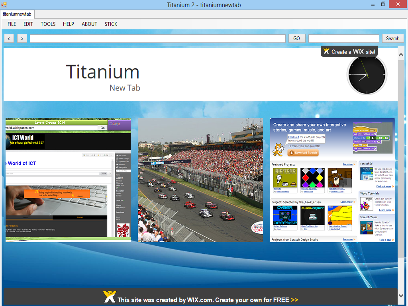The width and height of the screenshot is (408, 306).
Task: Go back with the < button
Action: (x=9, y=39)
